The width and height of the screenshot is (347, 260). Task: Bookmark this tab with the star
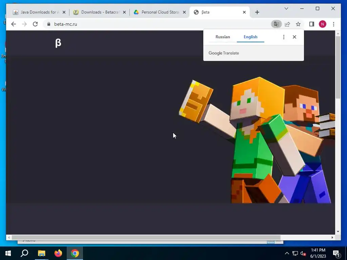[298, 24]
